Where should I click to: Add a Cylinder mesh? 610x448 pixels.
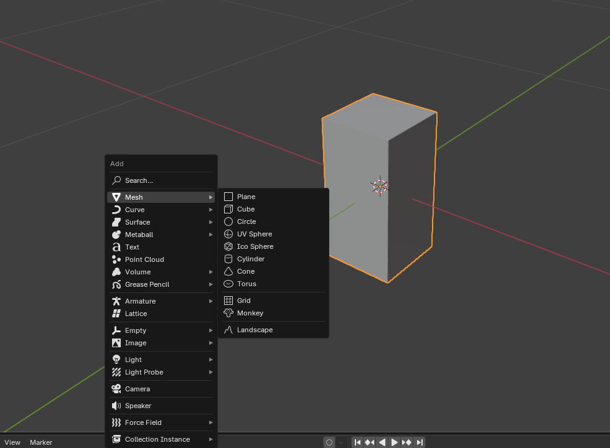273,259
